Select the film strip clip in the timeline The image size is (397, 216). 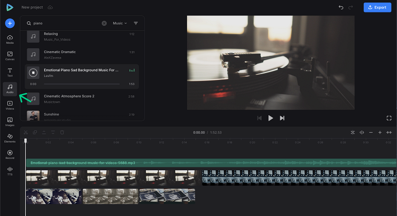click(x=299, y=178)
